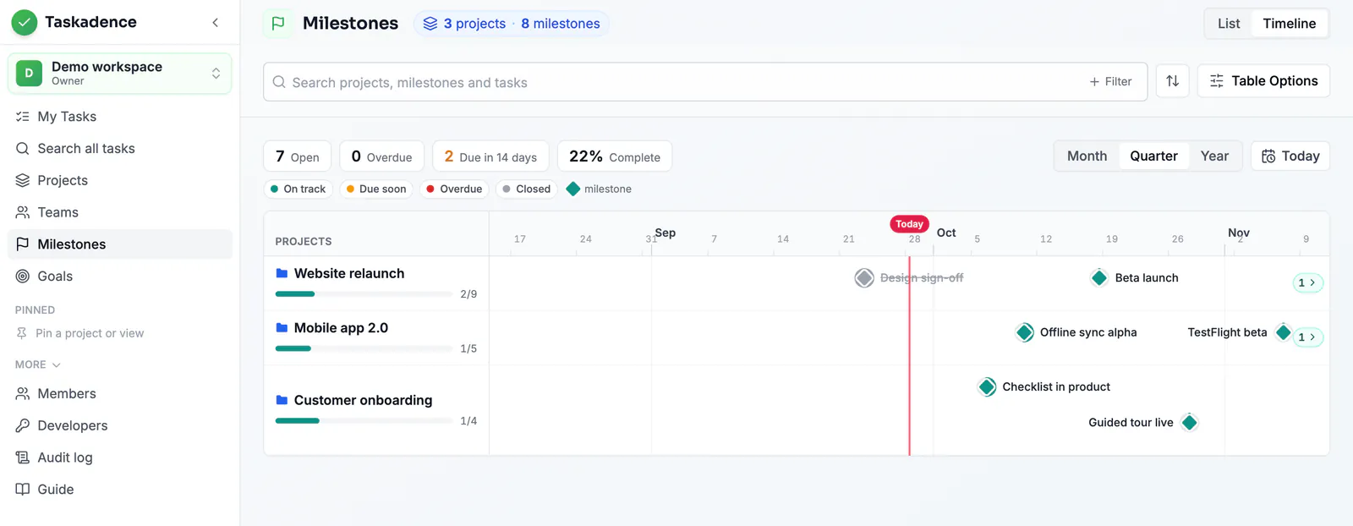Viewport: 1353px width, 526px height.
Task: Open the Audit log
Action: [x=119, y=458]
